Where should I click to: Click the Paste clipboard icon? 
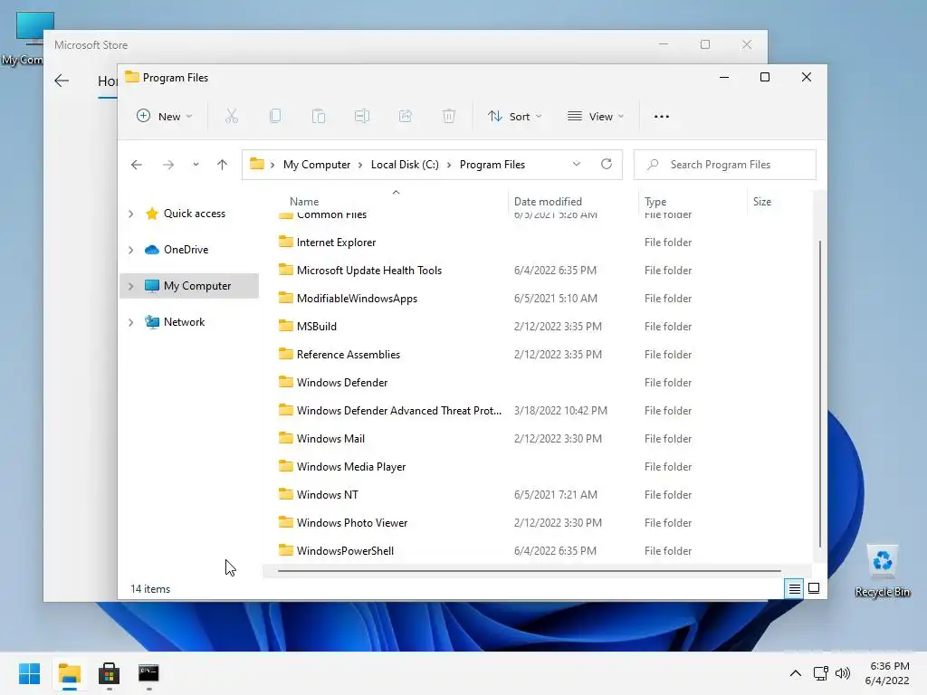pos(319,117)
